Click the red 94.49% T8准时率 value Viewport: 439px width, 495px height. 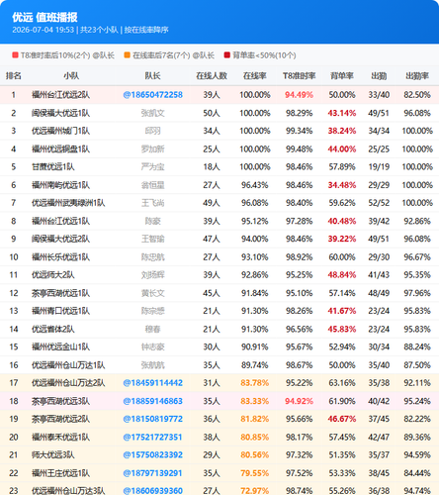(299, 95)
